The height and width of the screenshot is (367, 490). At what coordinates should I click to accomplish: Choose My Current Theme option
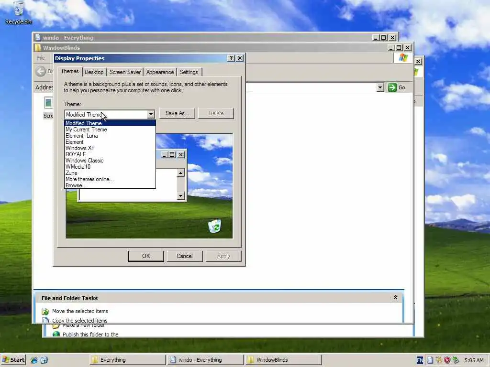(110, 130)
